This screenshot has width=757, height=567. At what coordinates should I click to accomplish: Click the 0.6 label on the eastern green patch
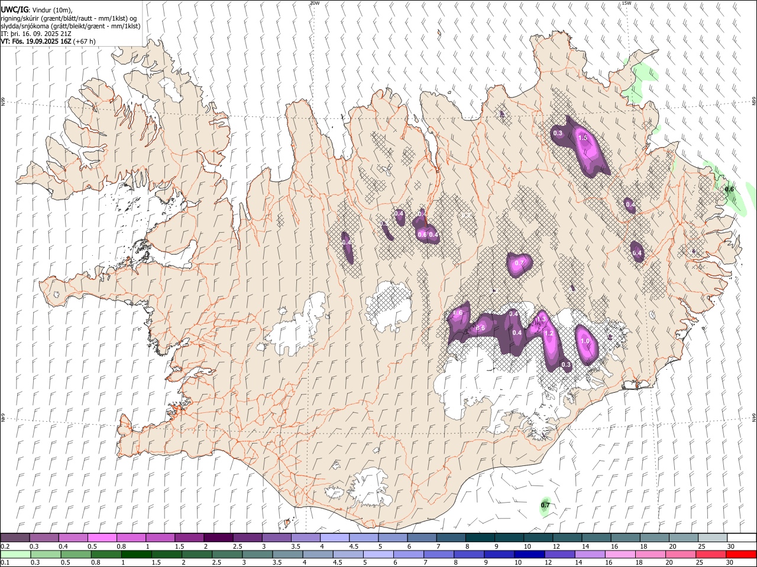click(x=729, y=189)
